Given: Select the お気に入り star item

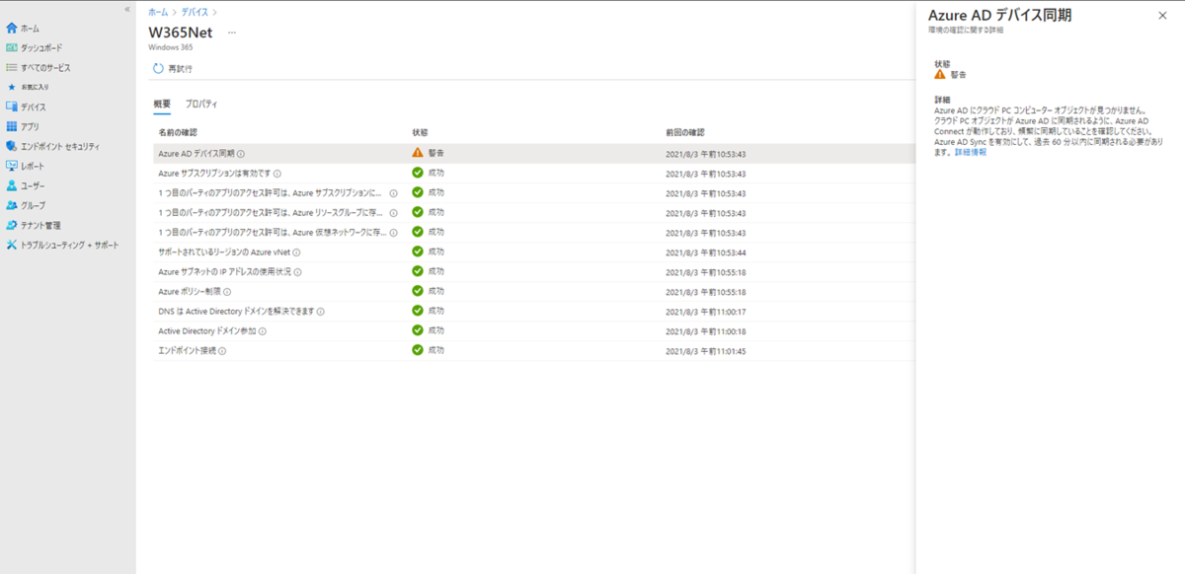Looking at the screenshot, I should pos(30,87).
